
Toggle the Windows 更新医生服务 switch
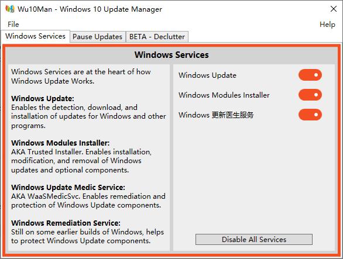coord(310,115)
